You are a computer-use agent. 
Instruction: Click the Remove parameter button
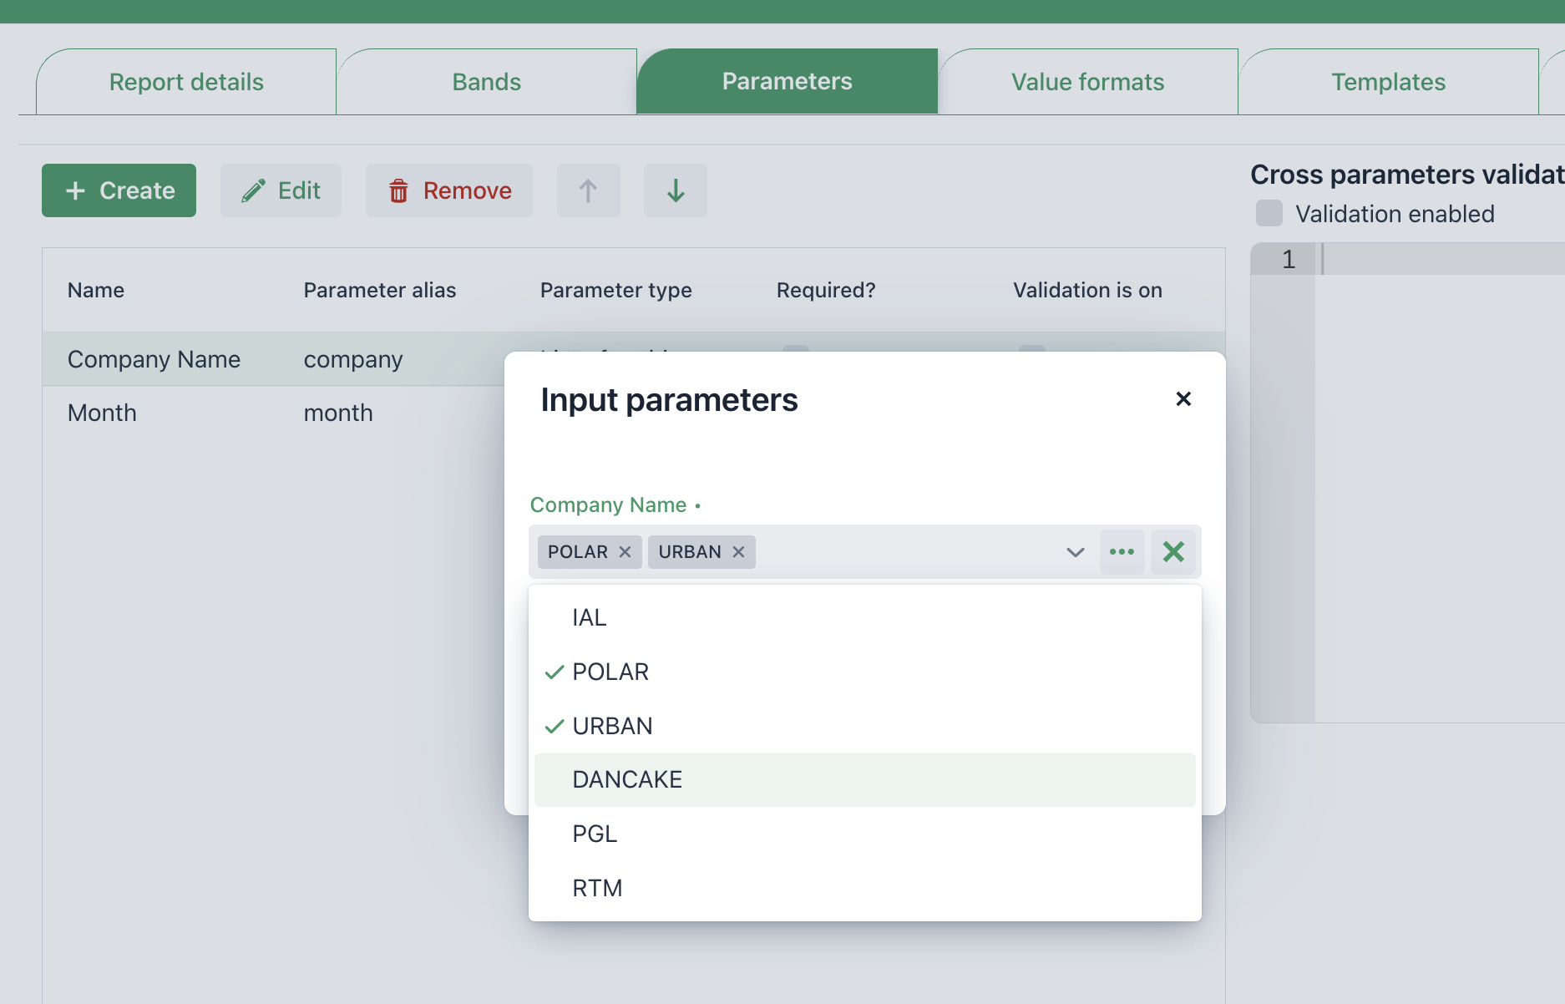pos(449,190)
